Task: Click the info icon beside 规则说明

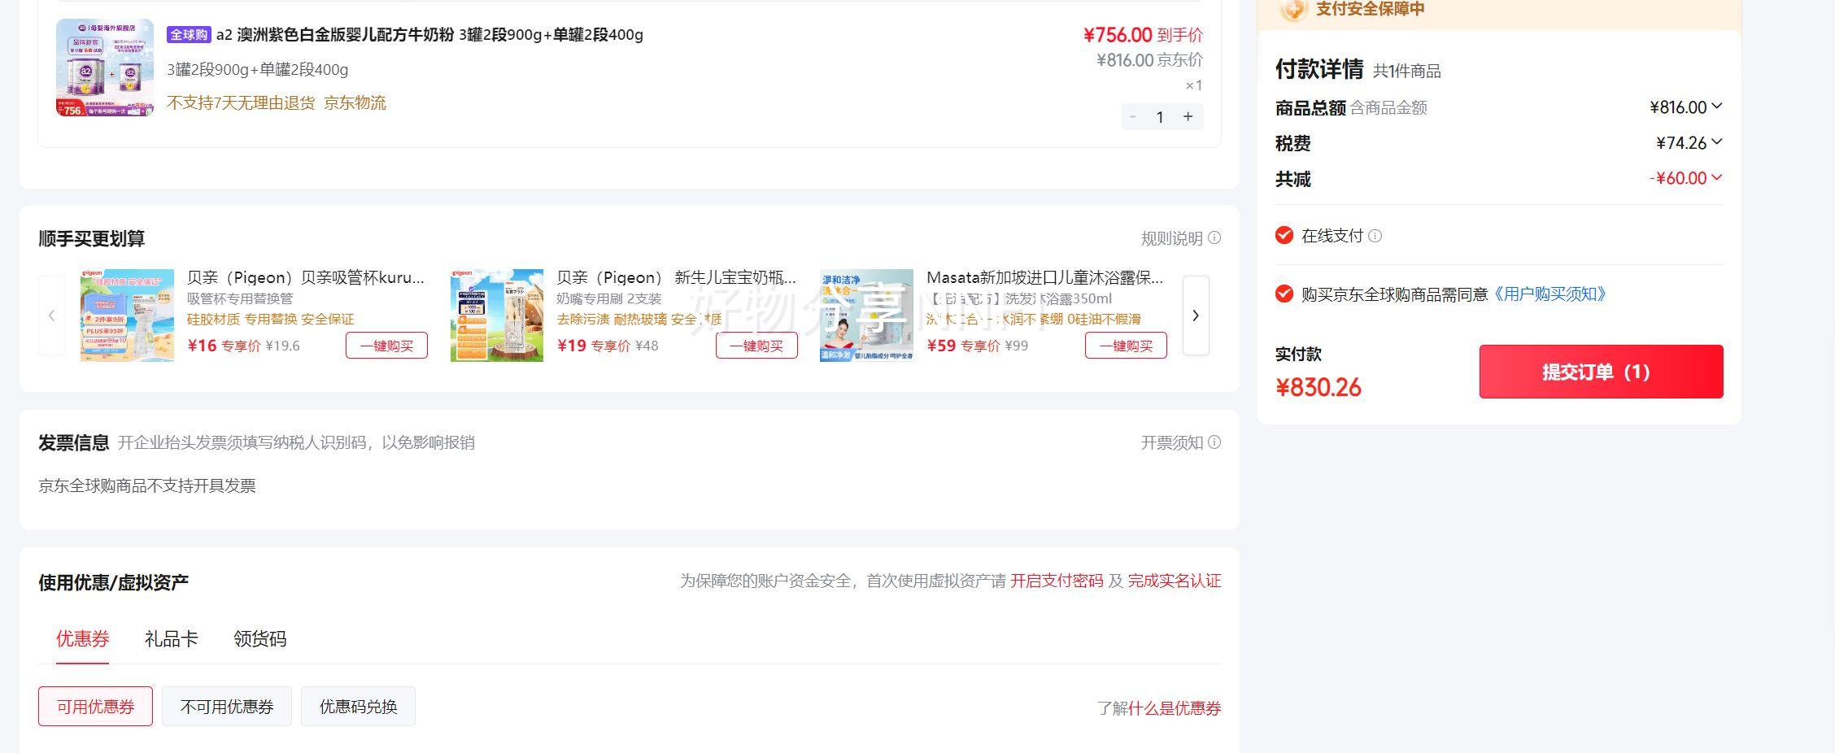Action: pyautogui.click(x=1214, y=238)
